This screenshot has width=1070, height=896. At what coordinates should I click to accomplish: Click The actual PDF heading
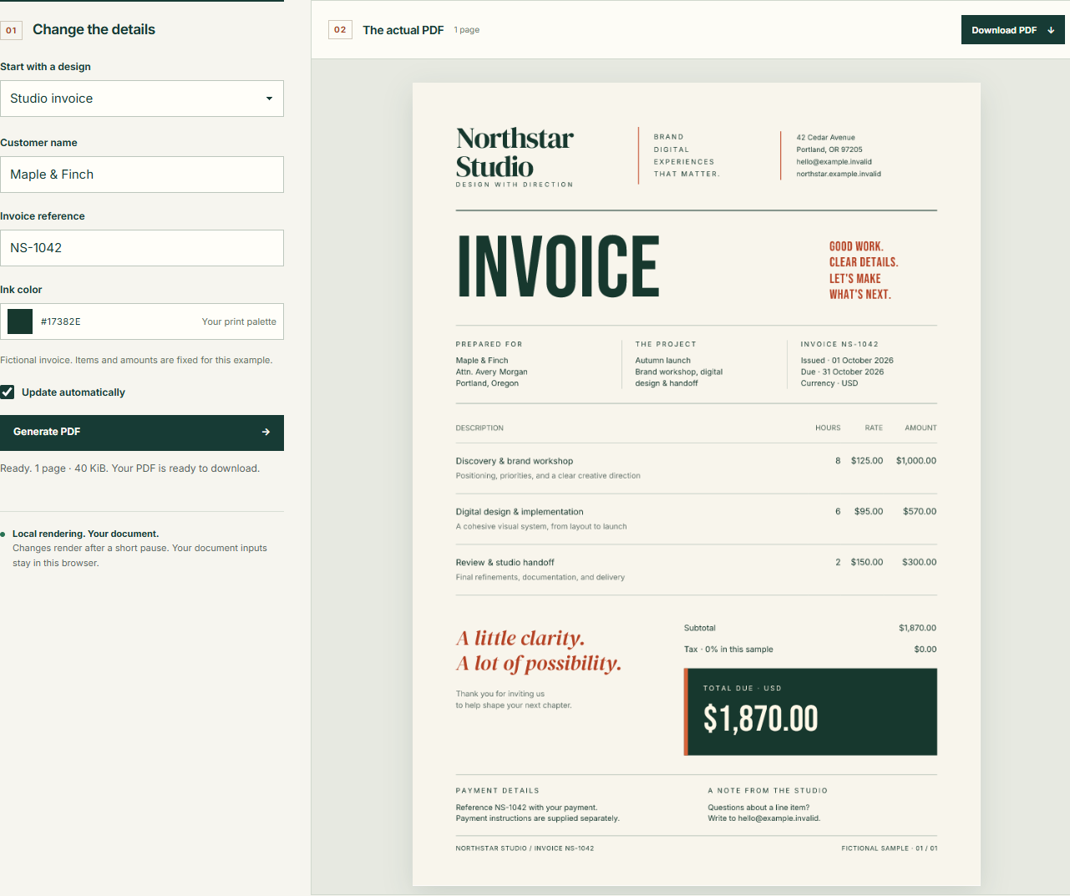coord(403,30)
